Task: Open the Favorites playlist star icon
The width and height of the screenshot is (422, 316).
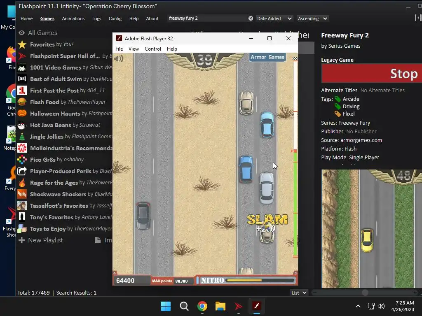Action: (x=22, y=44)
